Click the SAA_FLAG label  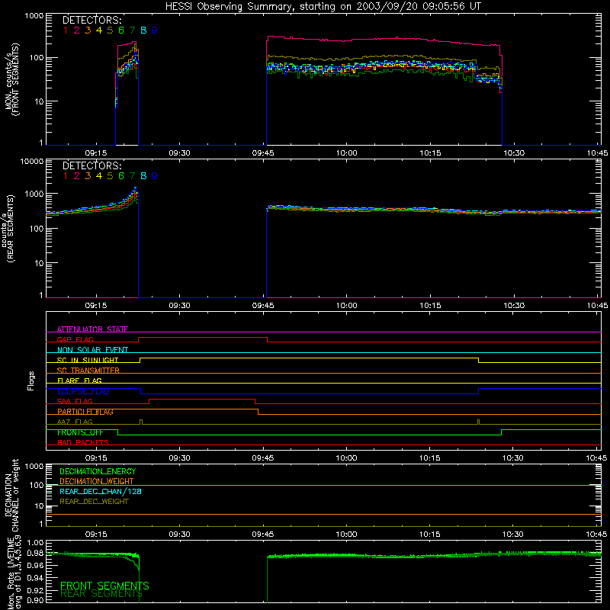pyautogui.click(x=75, y=401)
